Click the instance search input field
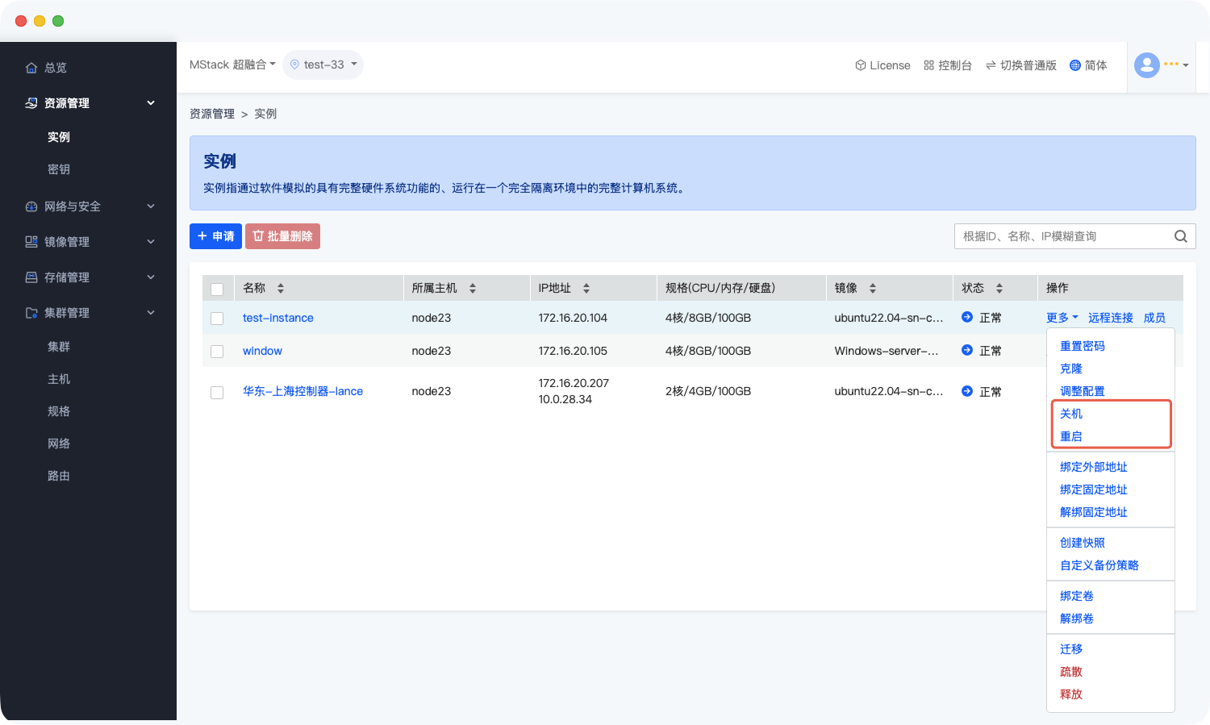This screenshot has height=725, width=1210. (x=1063, y=236)
